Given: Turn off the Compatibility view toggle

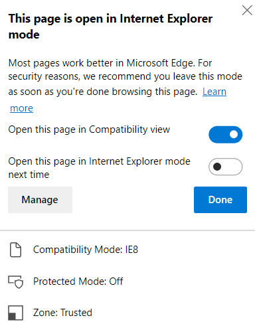Looking at the screenshot, I should click(x=225, y=135).
